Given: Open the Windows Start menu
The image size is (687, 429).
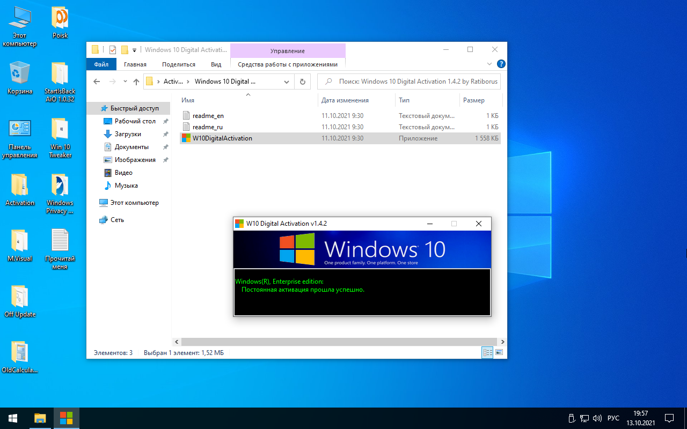Looking at the screenshot, I should pos(12,418).
